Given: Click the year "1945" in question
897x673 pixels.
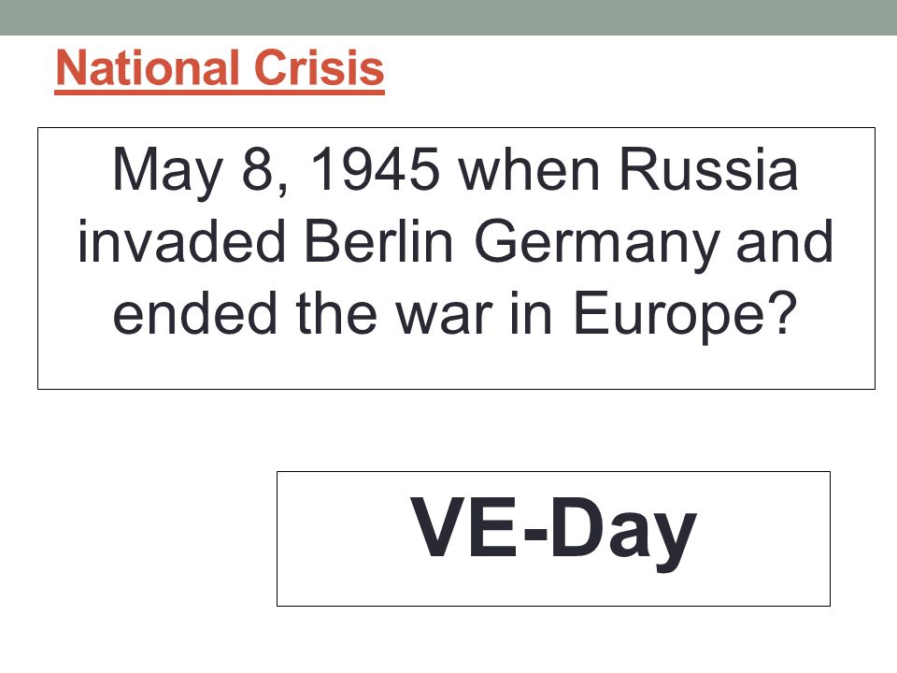Looking at the screenshot, I should [x=375, y=169].
